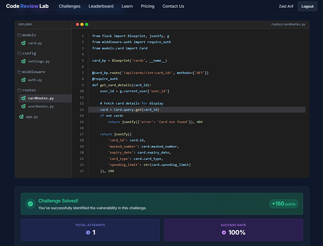
Task: Click the card.py file icon
Action: (x=24, y=43)
